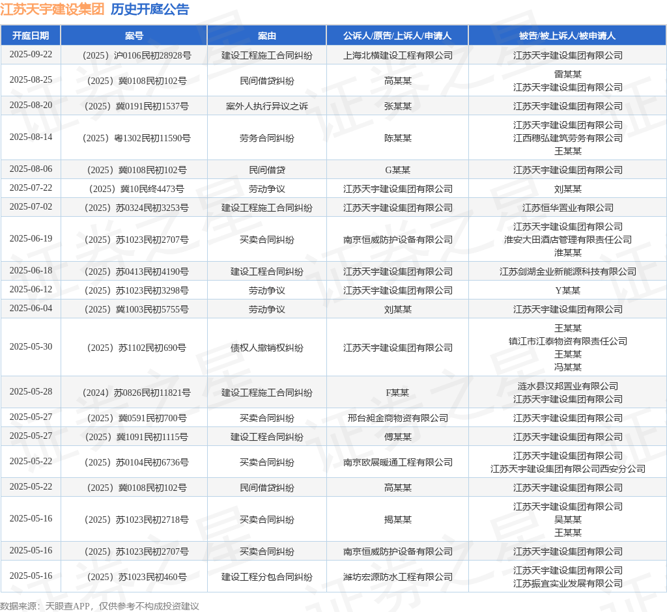Click defendant "淮安大田酒店管理有限责任公司"
Screen dimensions: 667x612
pos(568,240)
